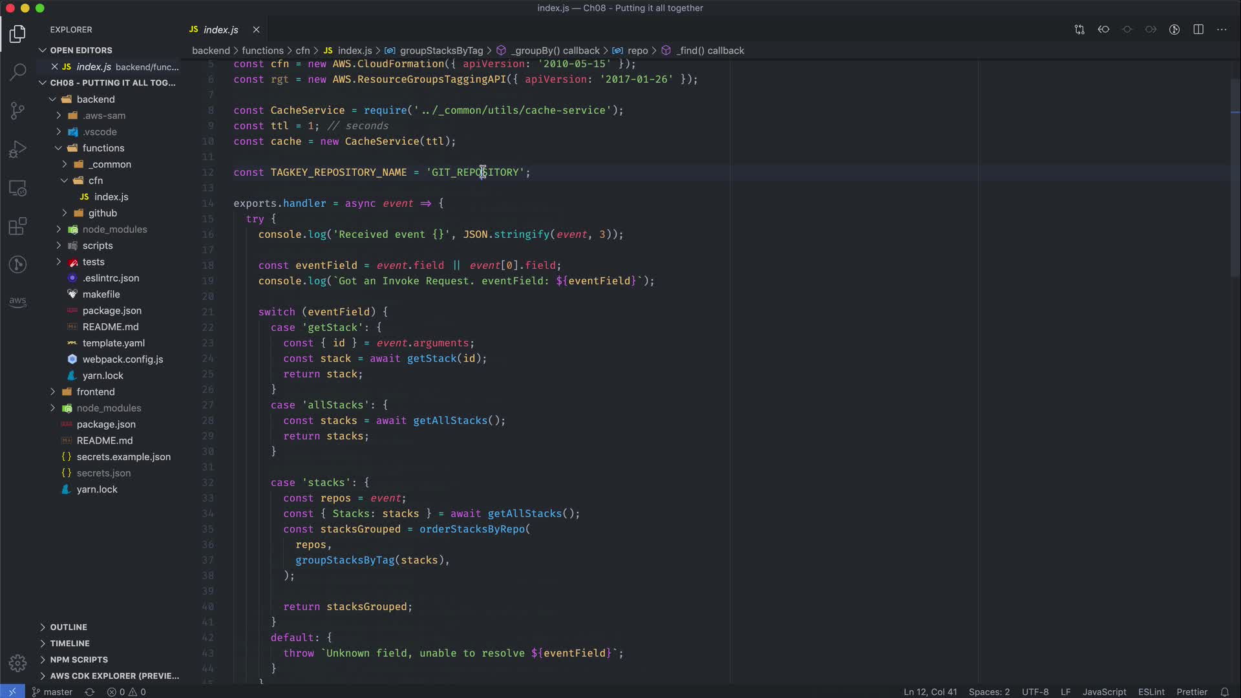The width and height of the screenshot is (1241, 698).
Task: Click the split editor right icon
Action: (x=1198, y=30)
